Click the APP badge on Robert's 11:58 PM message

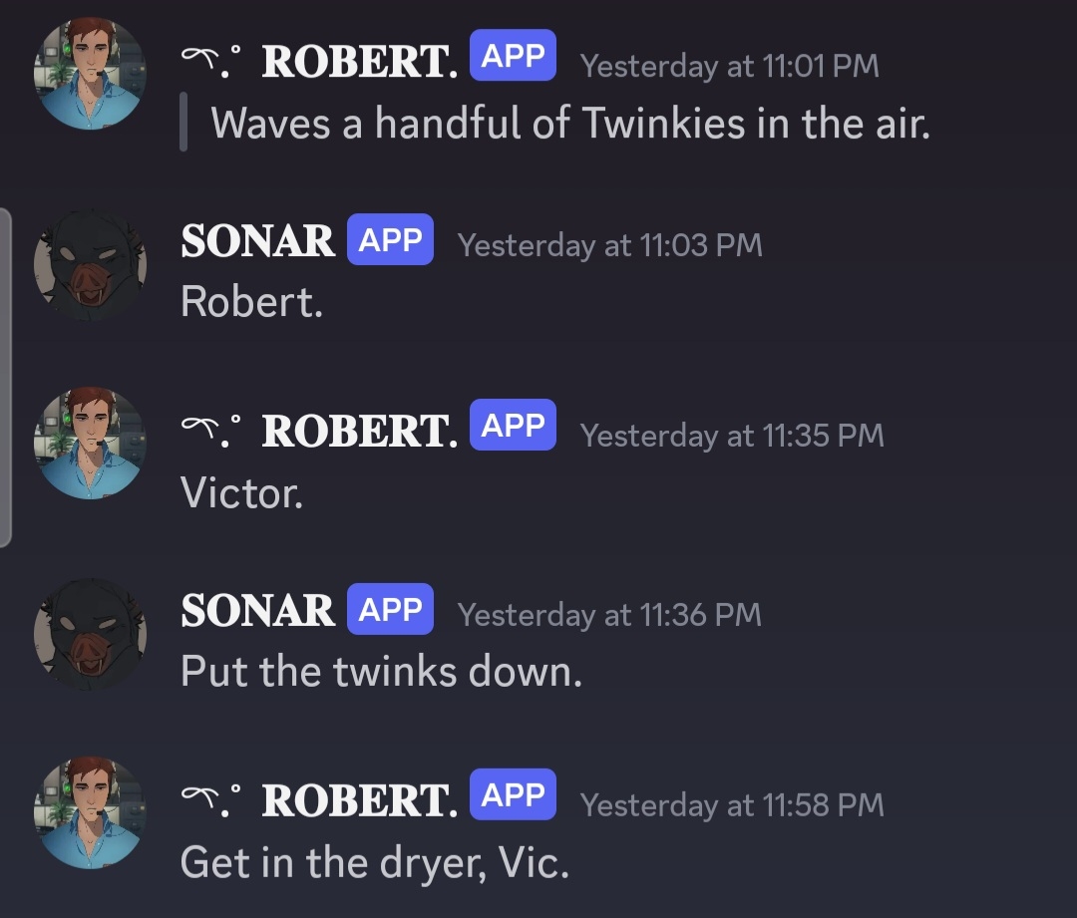click(x=513, y=795)
